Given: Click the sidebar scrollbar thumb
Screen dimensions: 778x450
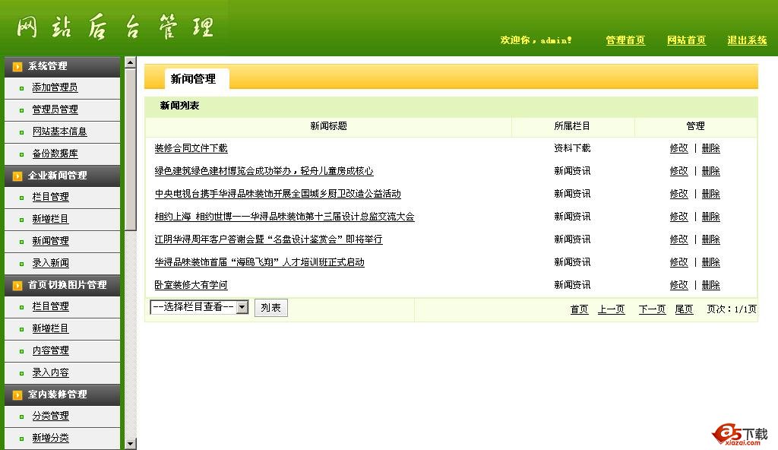Looking at the screenshot, I should [x=131, y=150].
